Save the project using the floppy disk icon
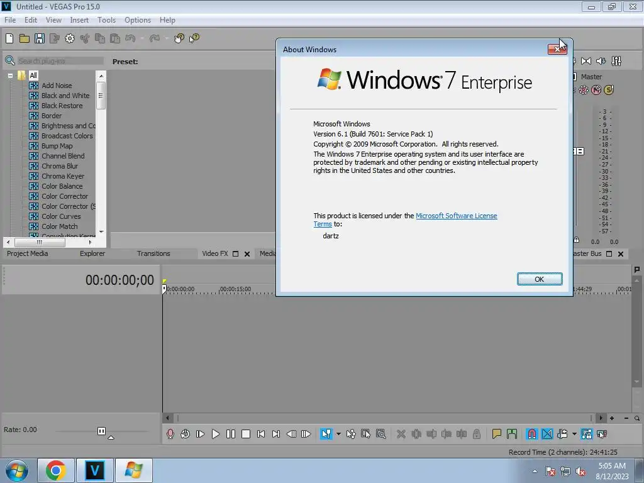The image size is (644, 483). click(x=40, y=38)
